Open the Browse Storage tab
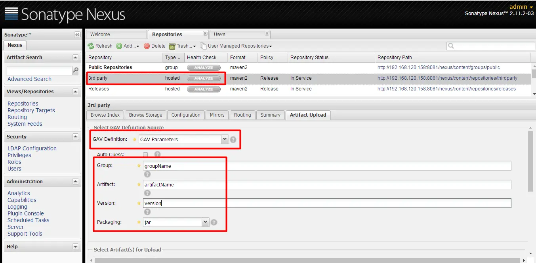Screen dimensions: 536x263 click(x=145, y=115)
